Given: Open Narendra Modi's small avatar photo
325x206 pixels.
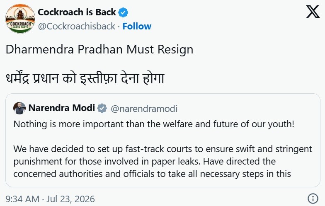Looking at the screenshot, I should click(x=19, y=108).
